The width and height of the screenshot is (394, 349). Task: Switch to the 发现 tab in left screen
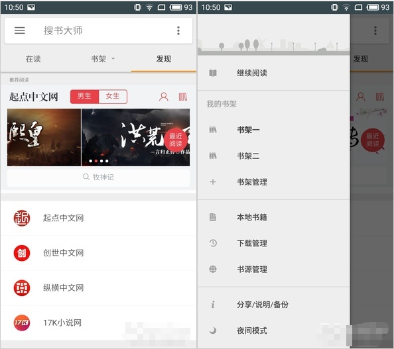[x=164, y=59]
